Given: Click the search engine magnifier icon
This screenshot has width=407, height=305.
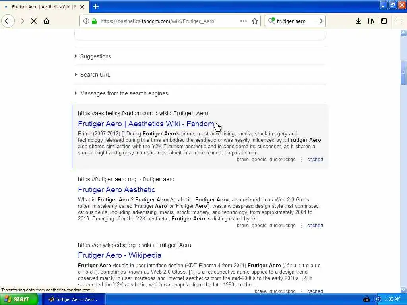Looking at the screenshot, I should point(271,21).
